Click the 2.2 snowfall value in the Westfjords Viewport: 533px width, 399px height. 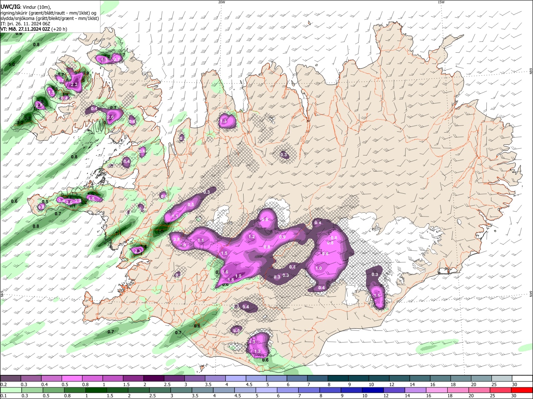pyautogui.click(x=75, y=84)
